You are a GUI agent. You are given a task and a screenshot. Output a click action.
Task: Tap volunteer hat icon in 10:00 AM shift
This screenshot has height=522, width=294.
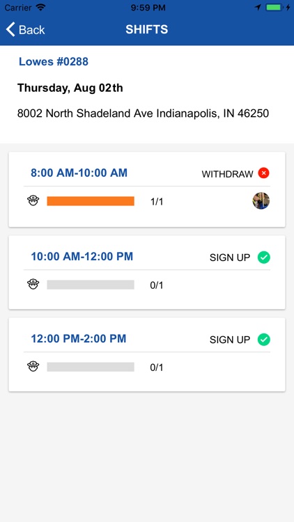pyautogui.click(x=33, y=284)
